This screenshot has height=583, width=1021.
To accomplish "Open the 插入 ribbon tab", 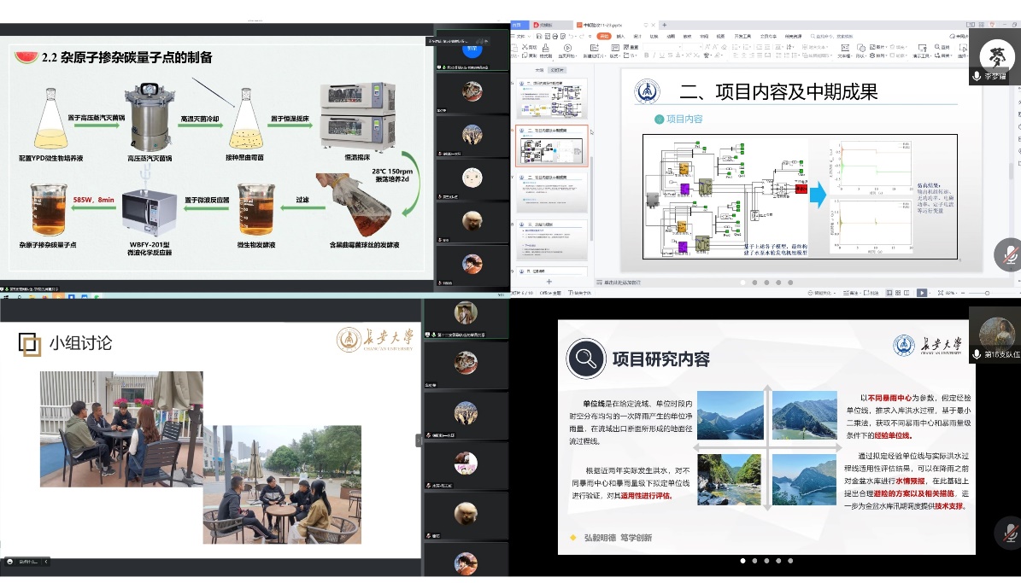I will pos(620,36).
